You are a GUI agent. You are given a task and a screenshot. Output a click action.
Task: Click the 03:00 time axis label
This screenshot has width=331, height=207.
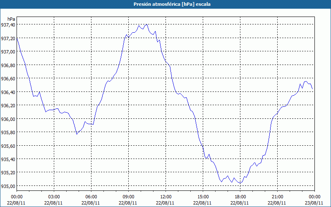point(54,197)
